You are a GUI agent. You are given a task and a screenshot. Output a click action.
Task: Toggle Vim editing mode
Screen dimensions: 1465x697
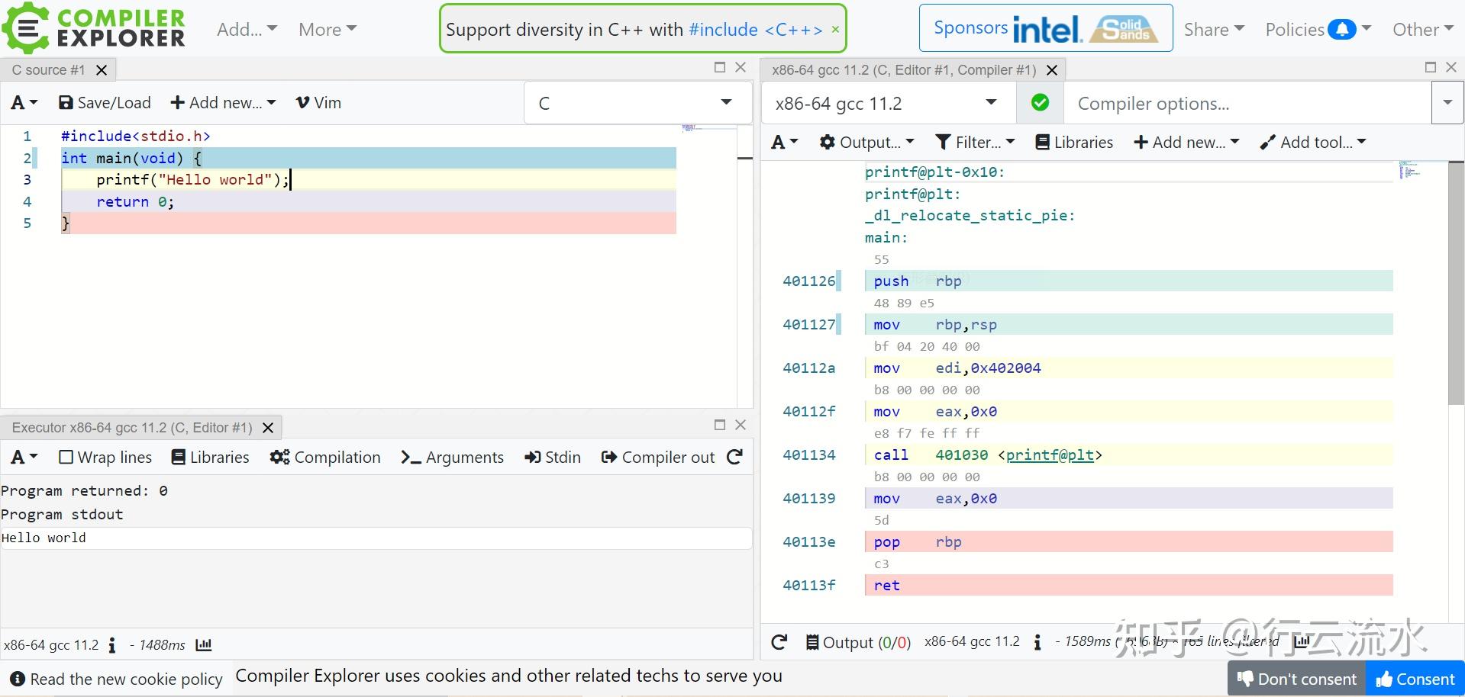318,103
